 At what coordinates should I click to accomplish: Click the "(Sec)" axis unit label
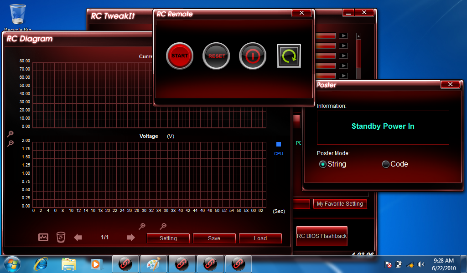(x=279, y=211)
